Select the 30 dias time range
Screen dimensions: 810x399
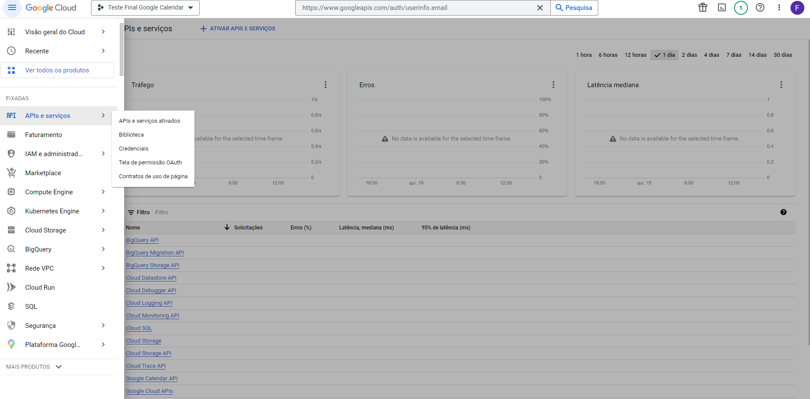[x=783, y=55]
